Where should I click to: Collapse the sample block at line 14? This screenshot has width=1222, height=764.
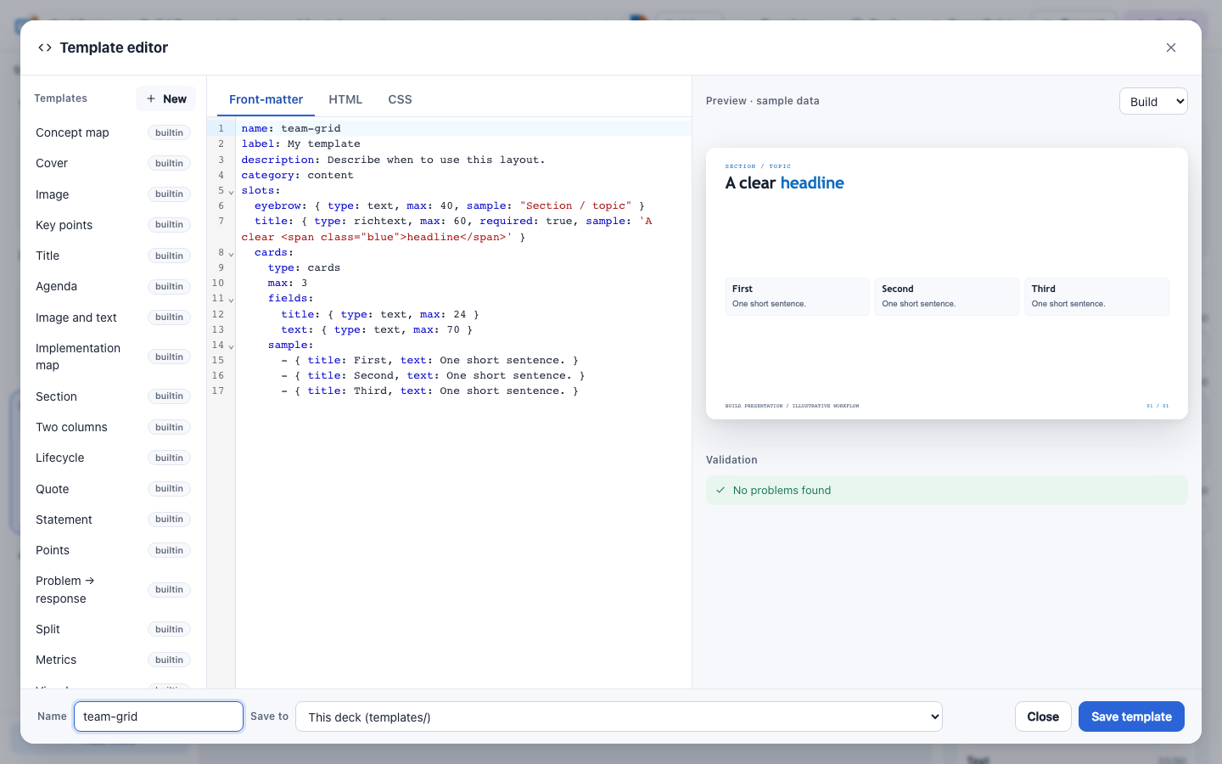pyautogui.click(x=231, y=346)
